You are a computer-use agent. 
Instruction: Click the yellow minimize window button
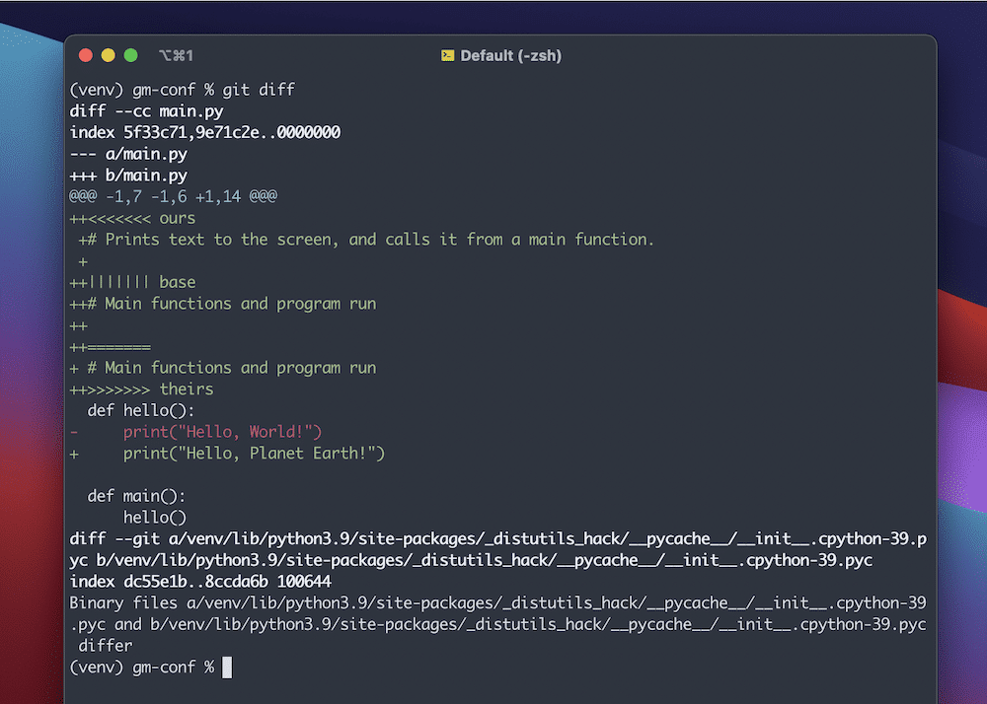click(109, 56)
